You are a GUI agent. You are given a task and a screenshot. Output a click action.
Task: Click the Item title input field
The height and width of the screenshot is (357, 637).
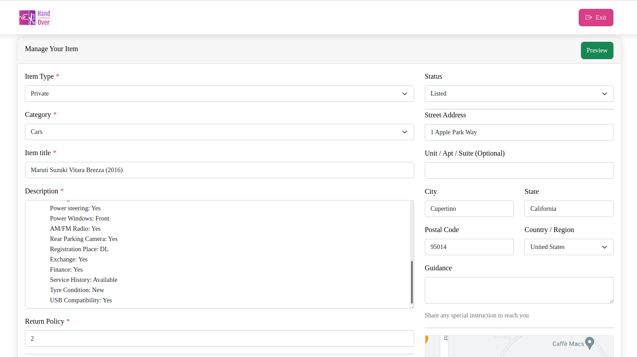coord(219,170)
